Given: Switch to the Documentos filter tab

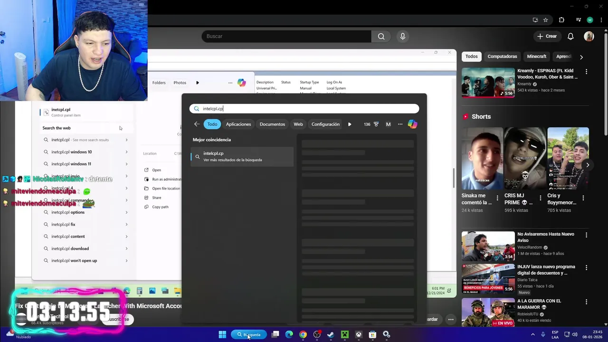Looking at the screenshot, I should pos(272,124).
